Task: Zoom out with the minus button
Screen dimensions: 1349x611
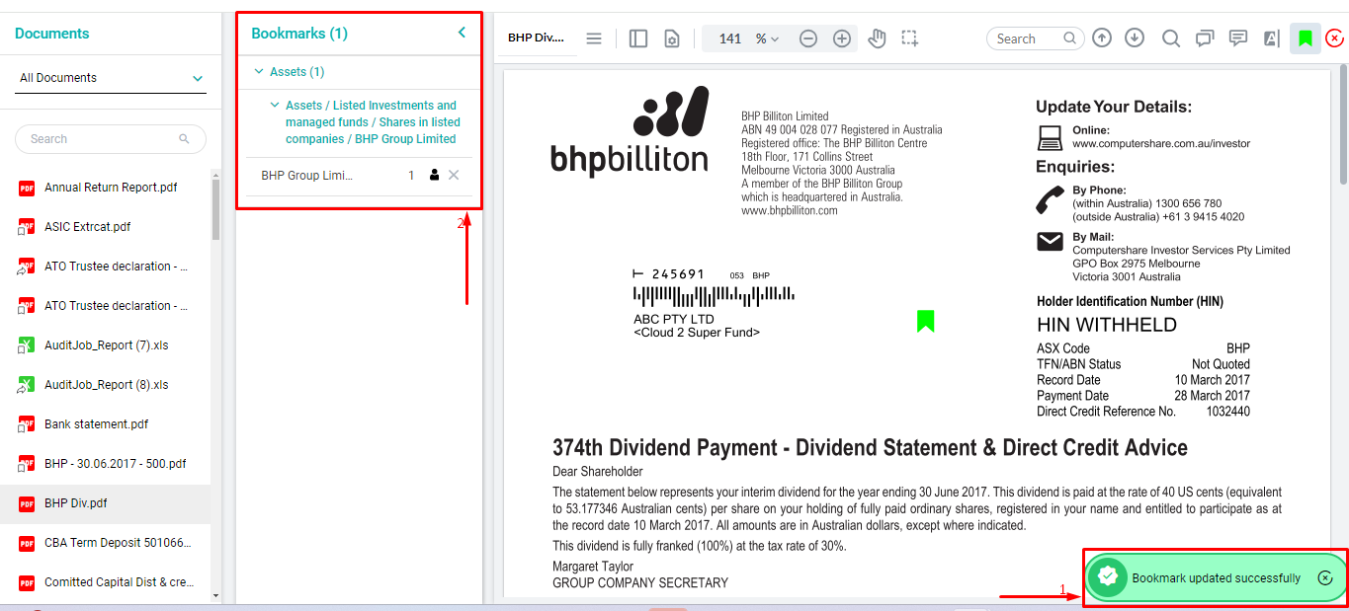Action: [808, 38]
